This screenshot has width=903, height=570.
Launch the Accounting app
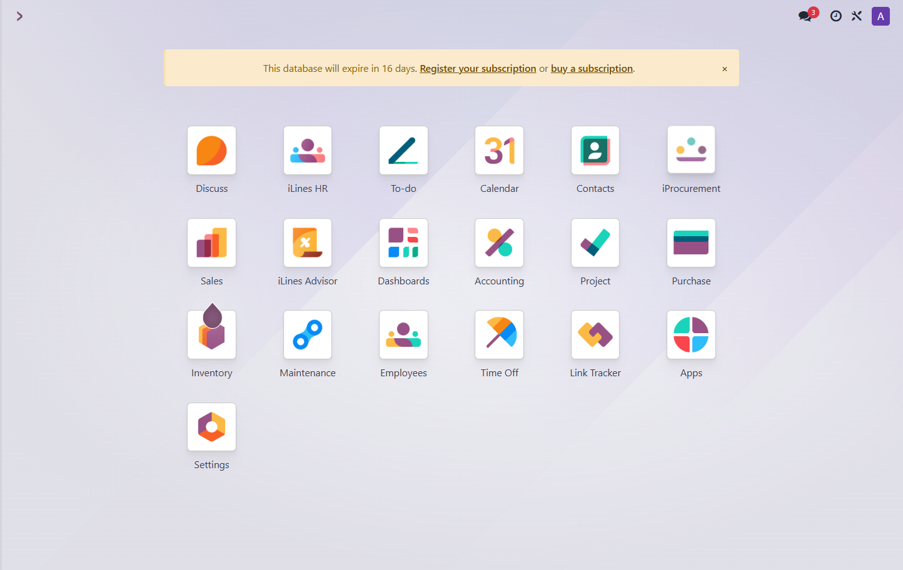[499, 243]
